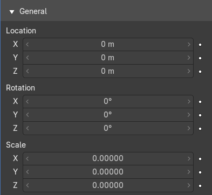Animate Rotation Z using keyframe dot
The height and width of the screenshot is (195, 212).
tap(200, 129)
